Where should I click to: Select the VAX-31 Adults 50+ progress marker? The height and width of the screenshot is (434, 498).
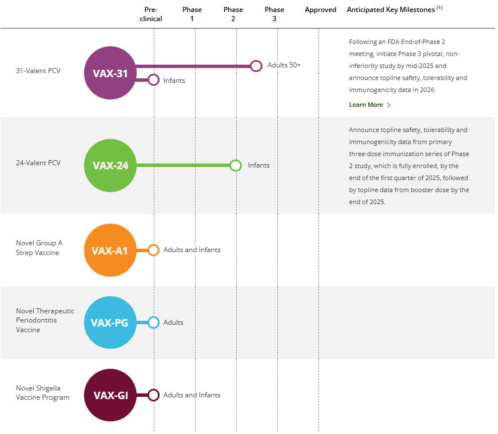pos(256,66)
